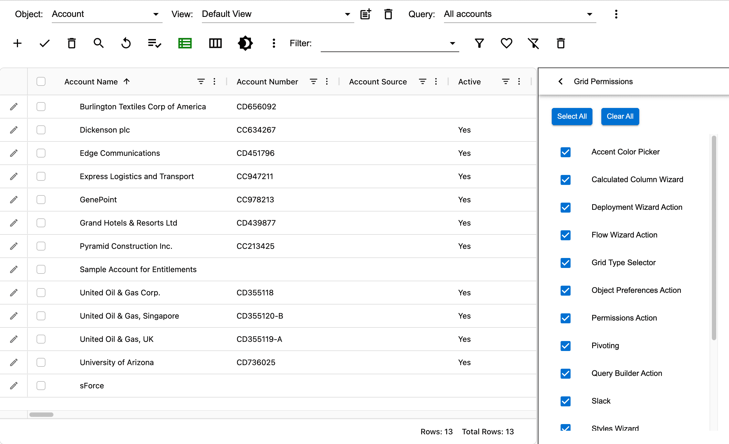Go back from Grid Permissions panel
The width and height of the screenshot is (729, 444).
pyautogui.click(x=560, y=82)
